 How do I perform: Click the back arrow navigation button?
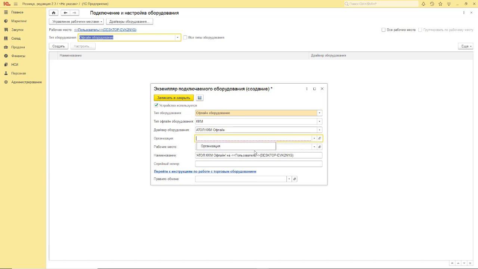(x=65, y=13)
